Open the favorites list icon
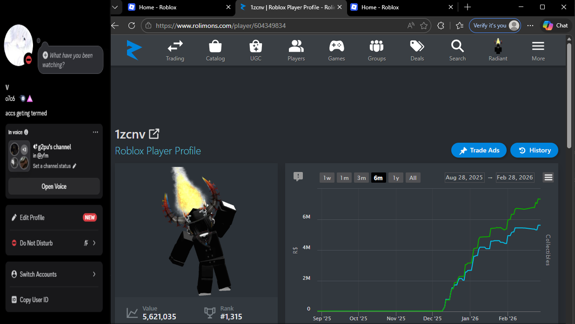 point(460,26)
